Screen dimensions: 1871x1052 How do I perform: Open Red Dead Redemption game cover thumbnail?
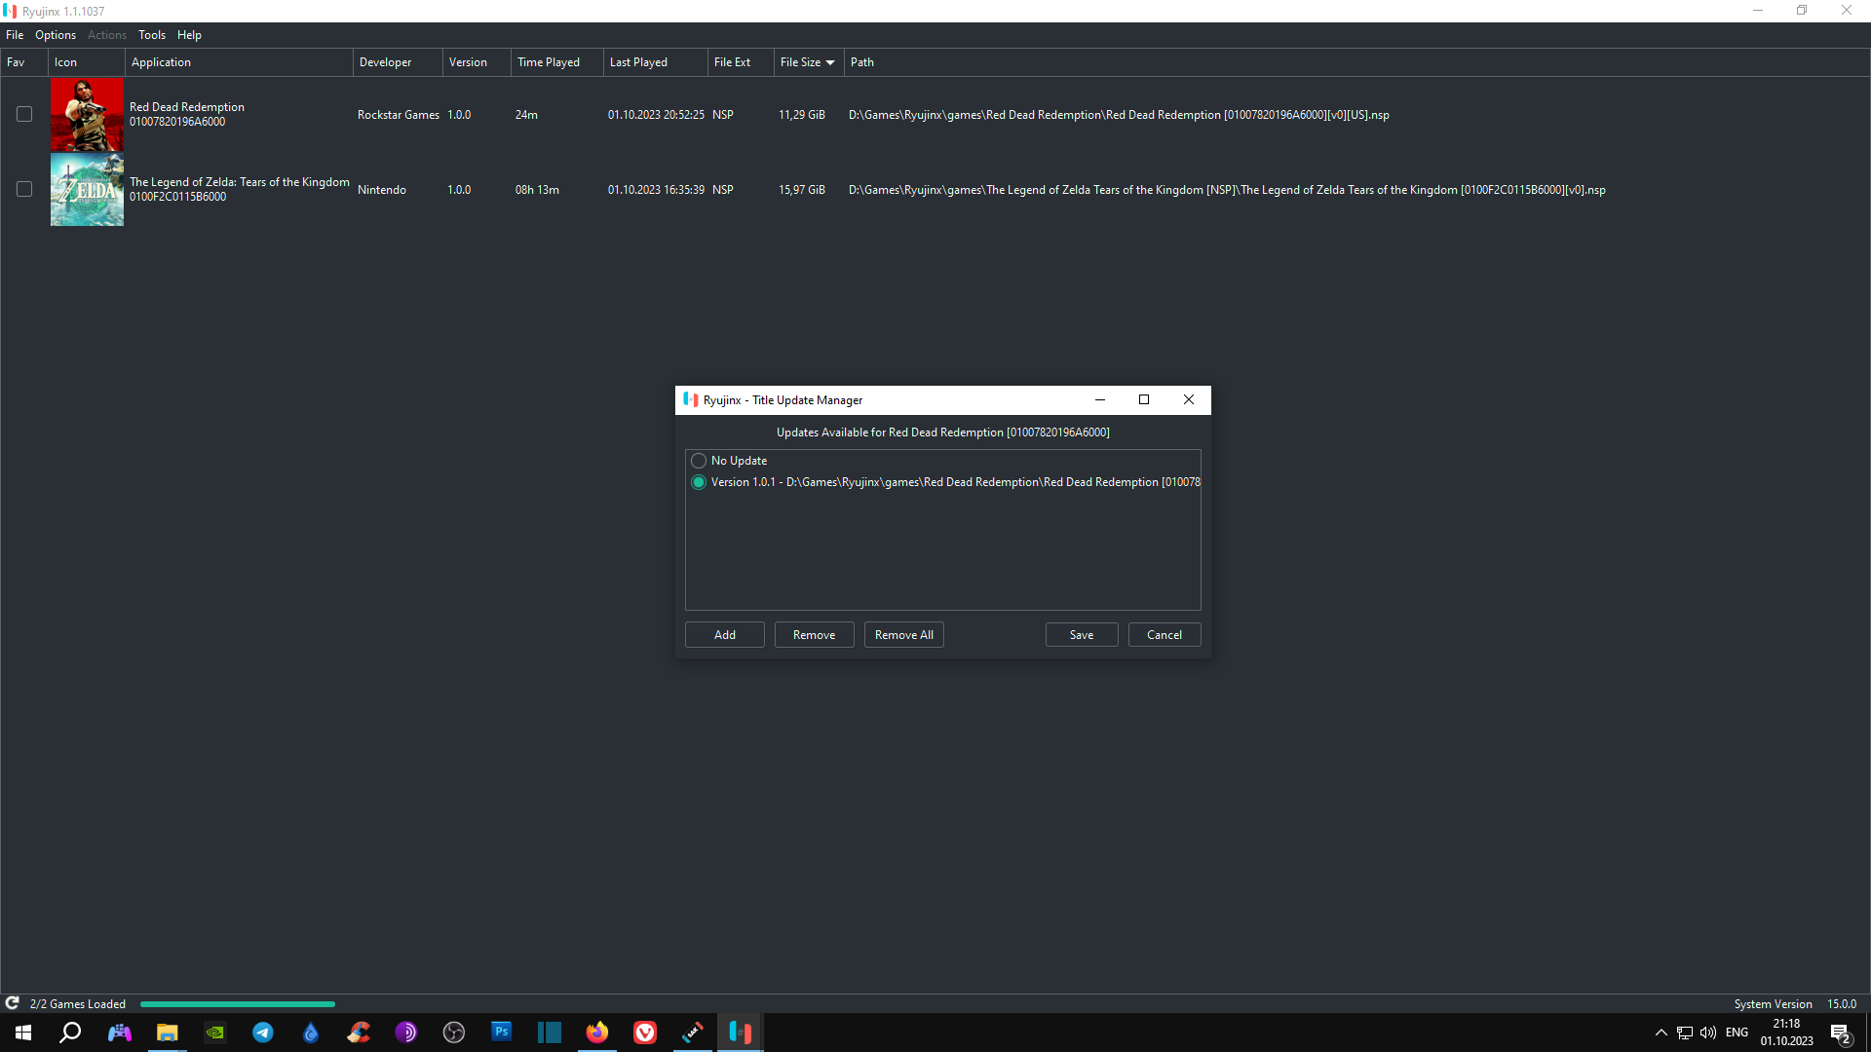[87, 115]
